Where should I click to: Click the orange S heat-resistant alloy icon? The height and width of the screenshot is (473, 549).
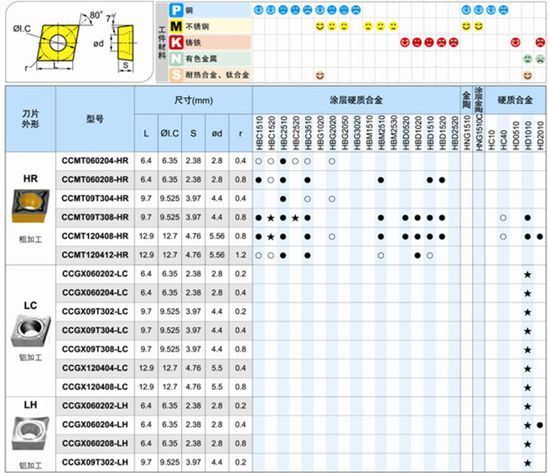176,75
